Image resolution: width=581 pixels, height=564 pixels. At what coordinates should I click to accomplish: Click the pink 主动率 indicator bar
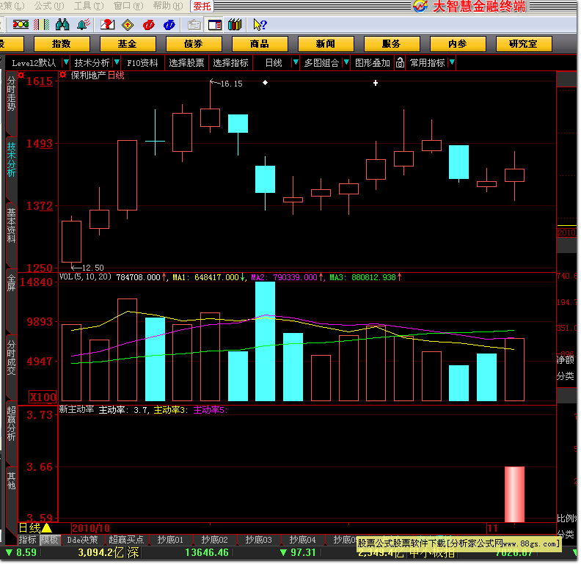[x=514, y=494]
